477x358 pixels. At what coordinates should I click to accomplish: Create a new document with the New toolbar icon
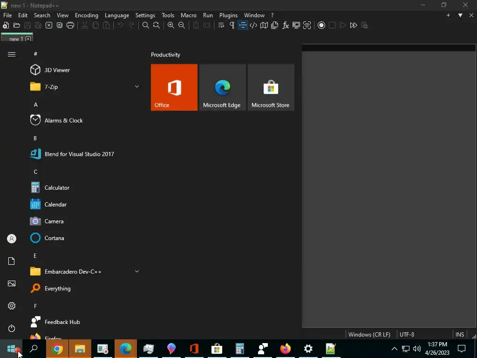(6, 25)
